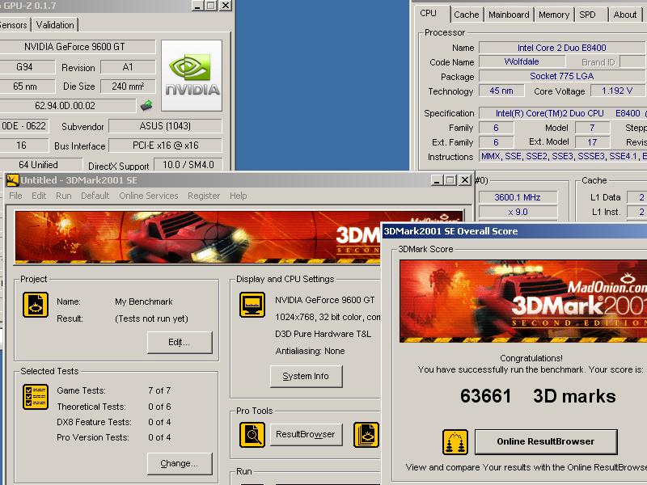Select the CPU tab in CPU-Z
The height and width of the screenshot is (485, 647).
(429, 13)
